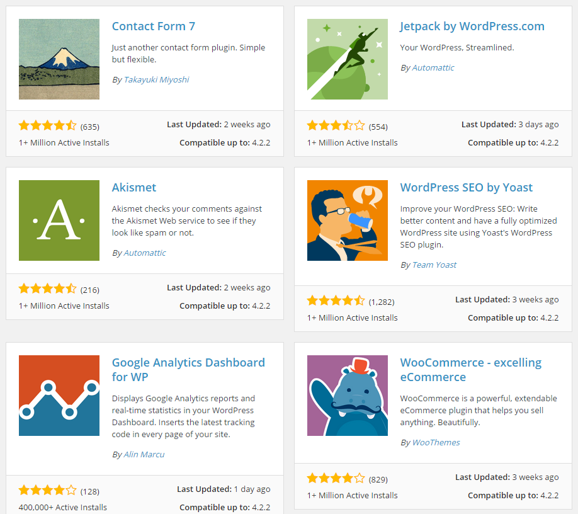The width and height of the screenshot is (578, 514).
Task: Open Jetpack by WordPress.com plugin page
Action: 472,26
